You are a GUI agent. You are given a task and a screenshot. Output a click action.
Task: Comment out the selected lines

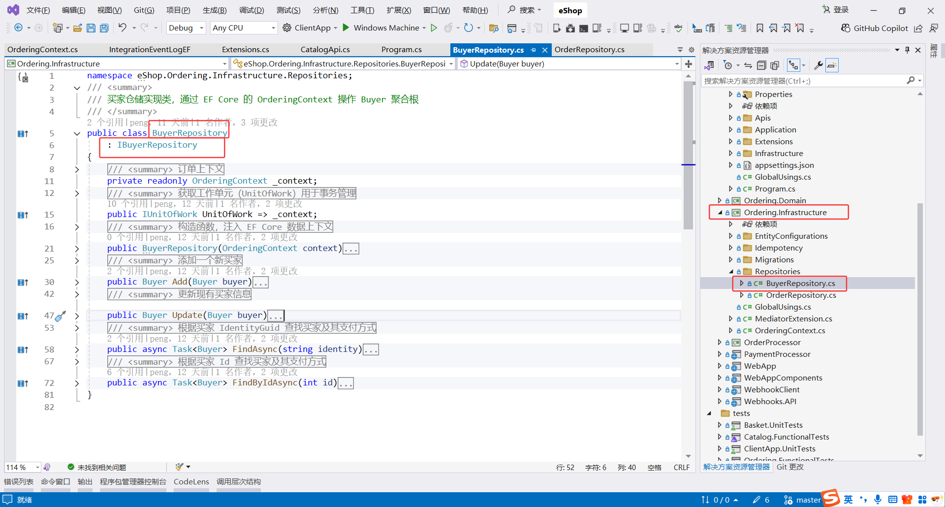pyautogui.click(x=729, y=28)
